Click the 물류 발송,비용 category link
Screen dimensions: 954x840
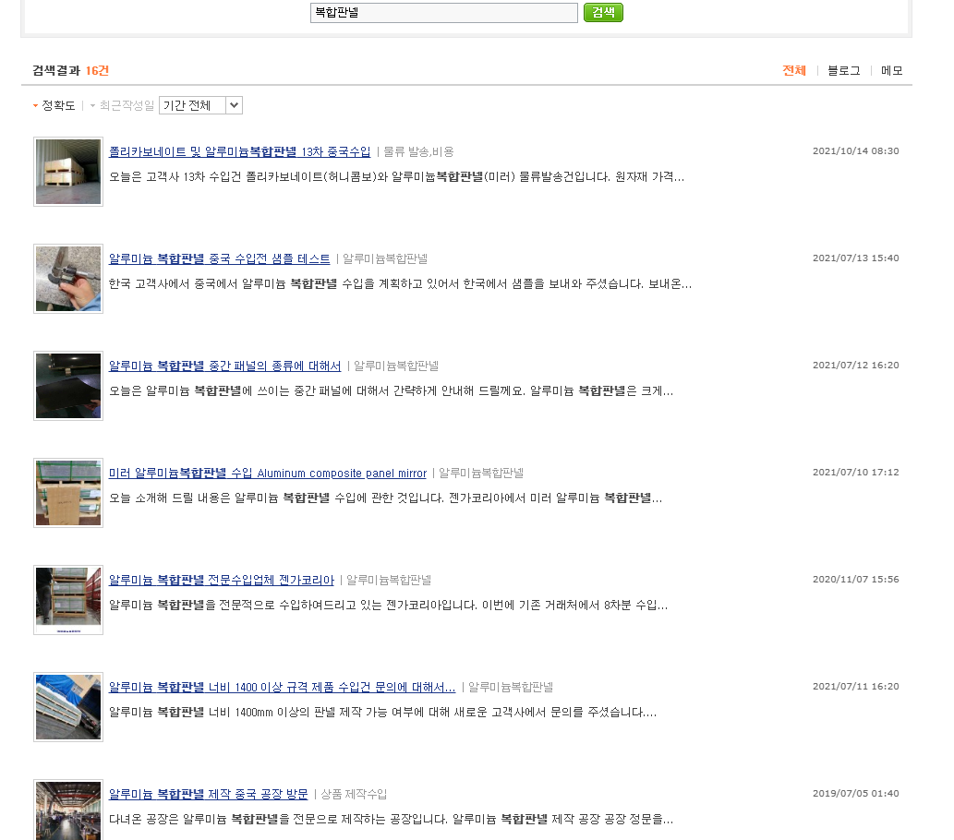418,151
